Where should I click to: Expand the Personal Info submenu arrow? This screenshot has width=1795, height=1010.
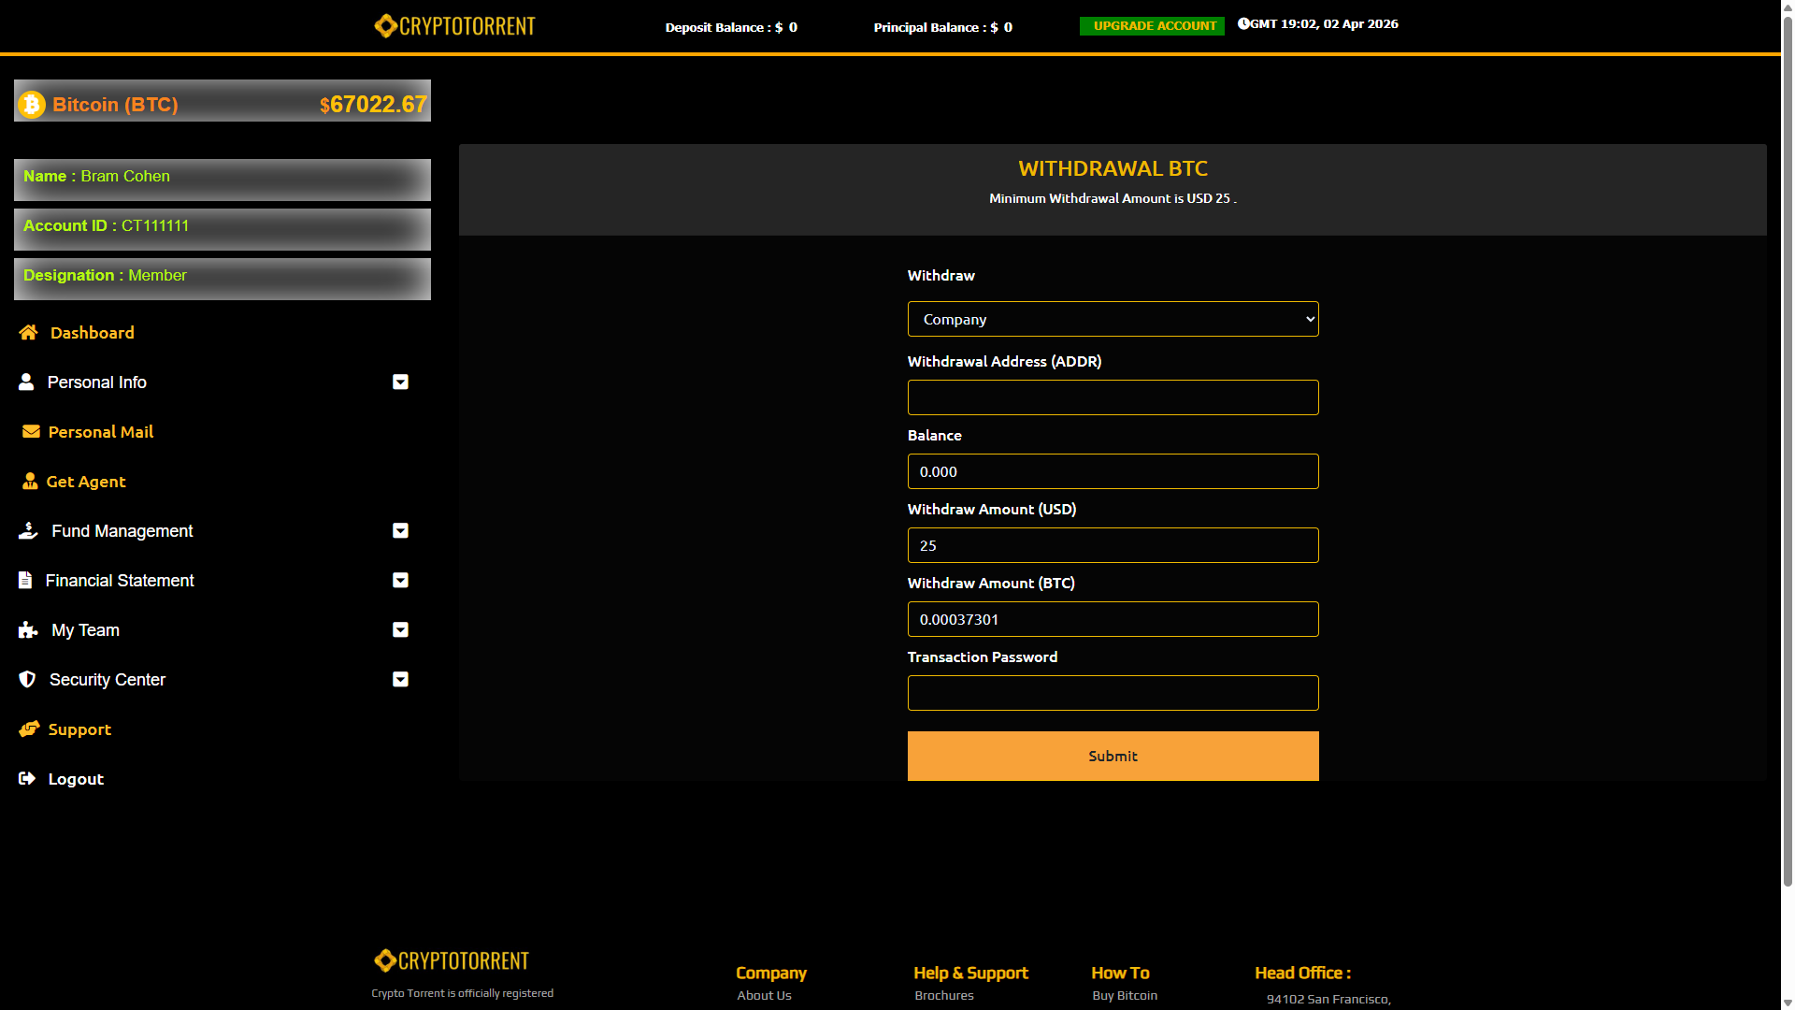click(x=400, y=382)
